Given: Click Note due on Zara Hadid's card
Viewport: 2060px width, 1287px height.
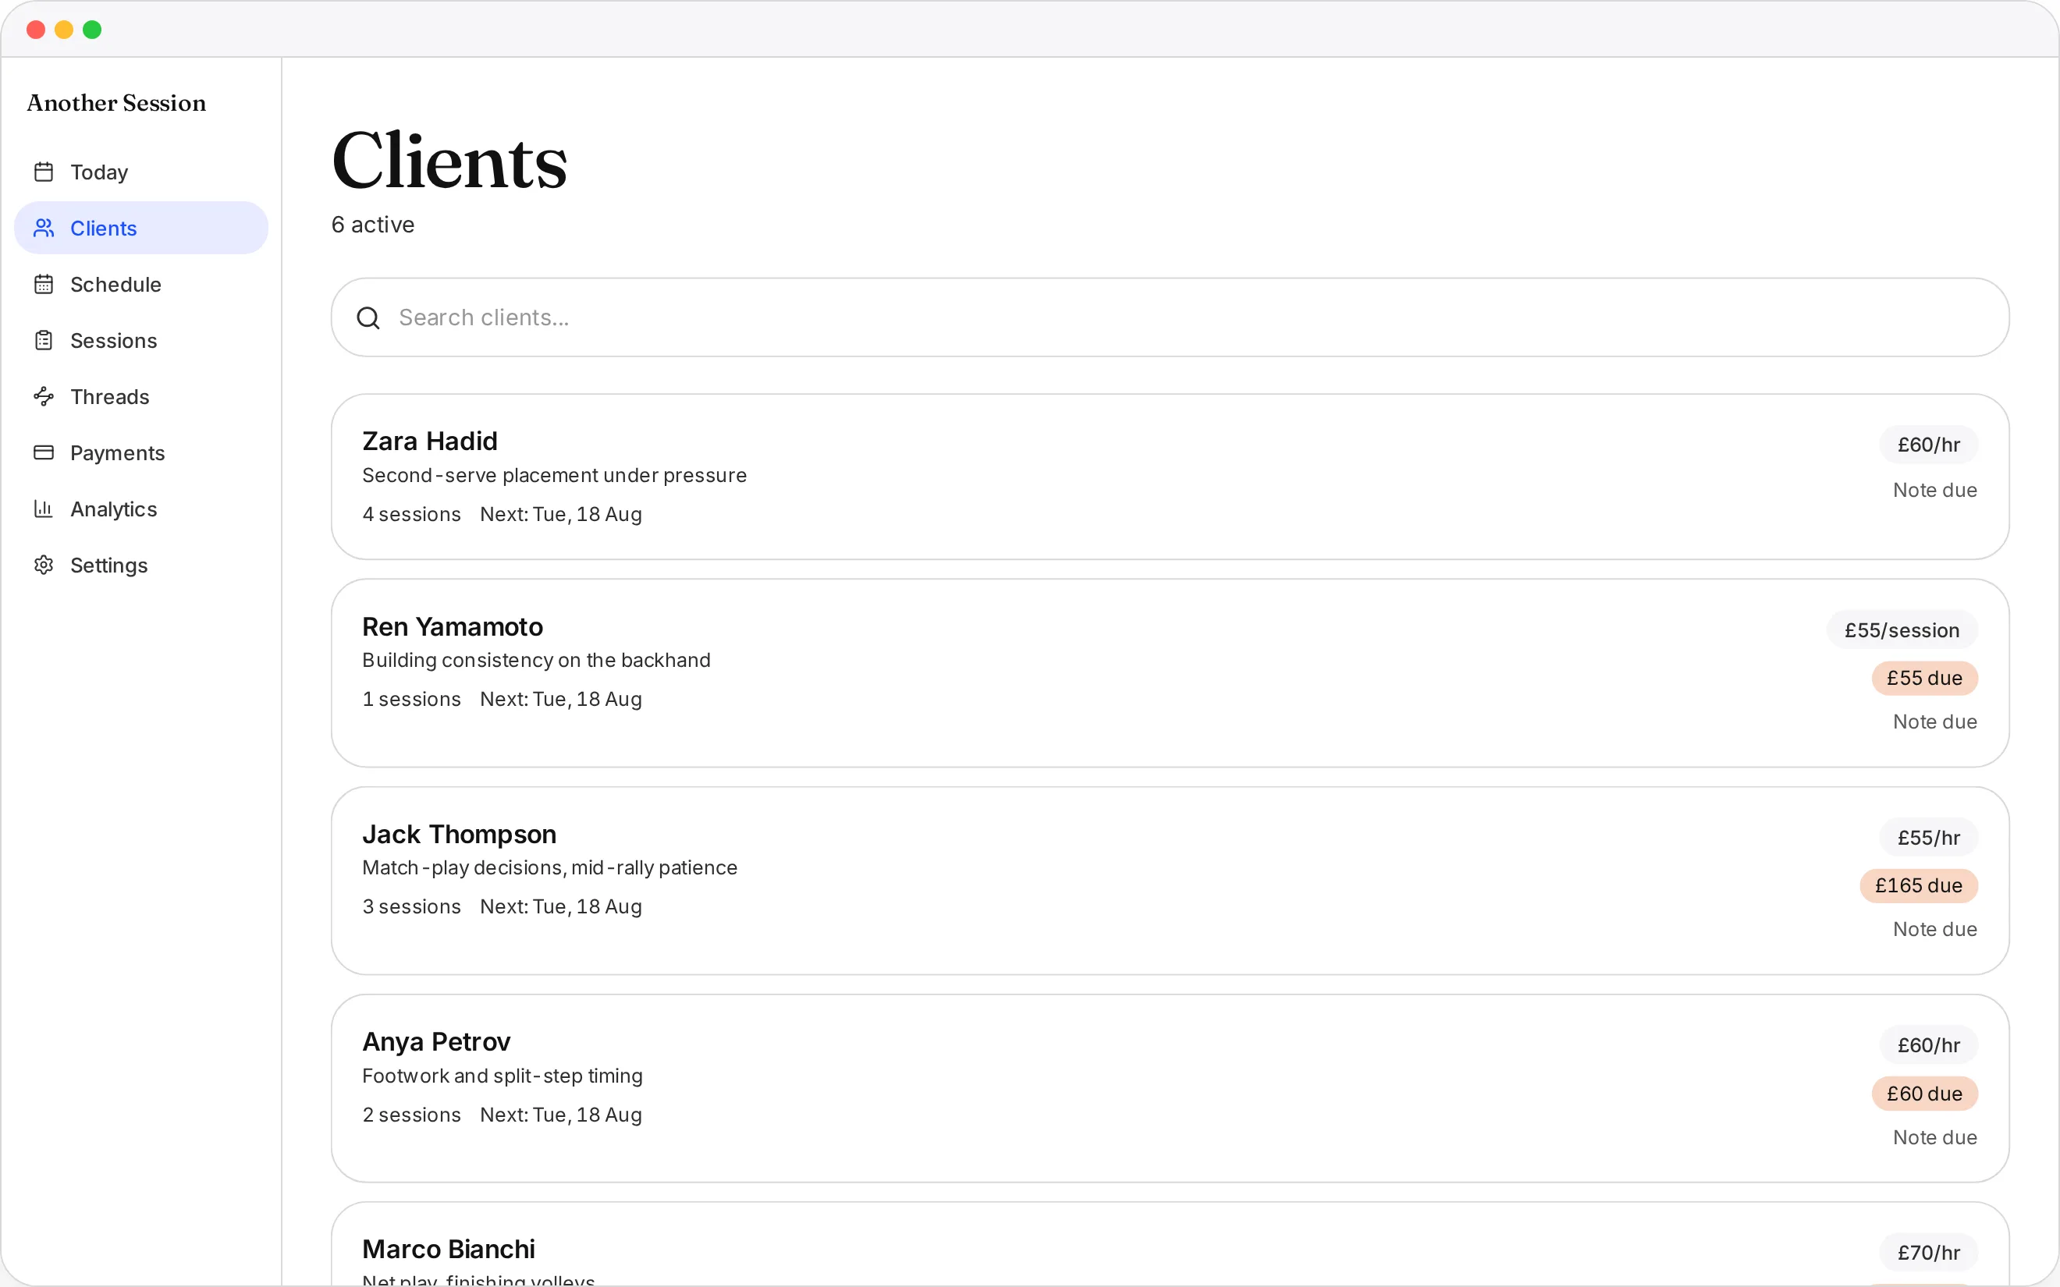Looking at the screenshot, I should 1934,491.
